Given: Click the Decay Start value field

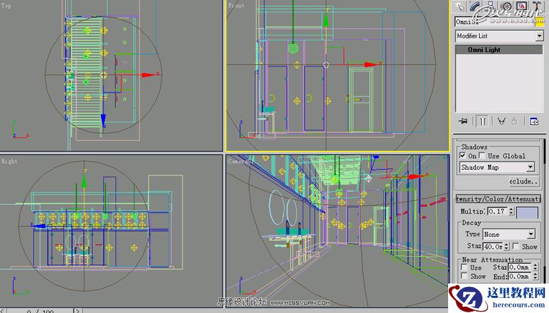Looking at the screenshot, I should [x=493, y=247].
